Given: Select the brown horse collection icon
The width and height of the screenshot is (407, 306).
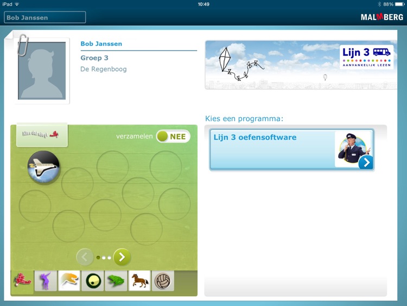Looking at the screenshot, I should [x=139, y=281].
